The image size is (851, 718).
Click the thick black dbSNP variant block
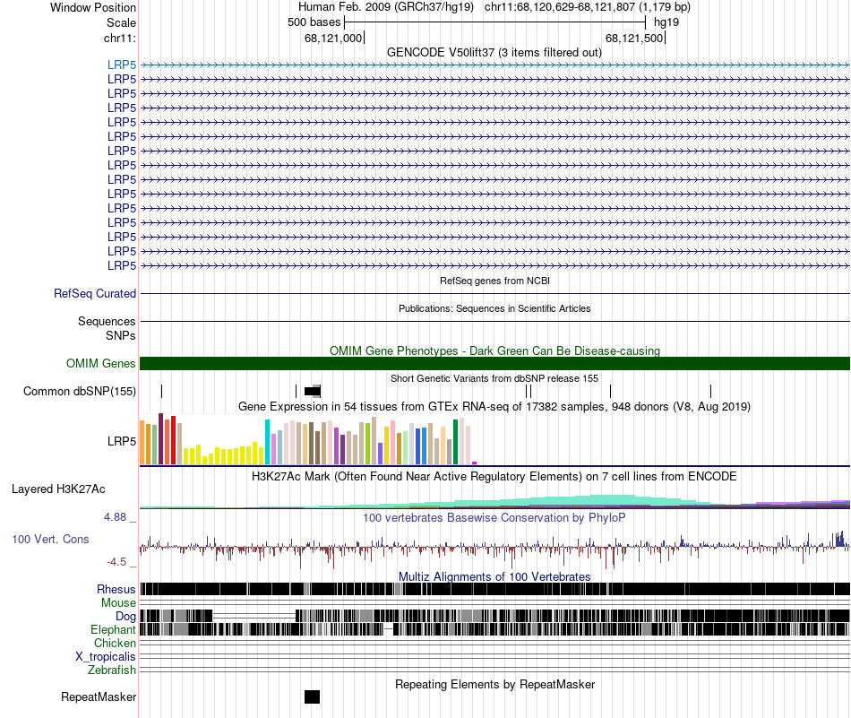pos(312,391)
